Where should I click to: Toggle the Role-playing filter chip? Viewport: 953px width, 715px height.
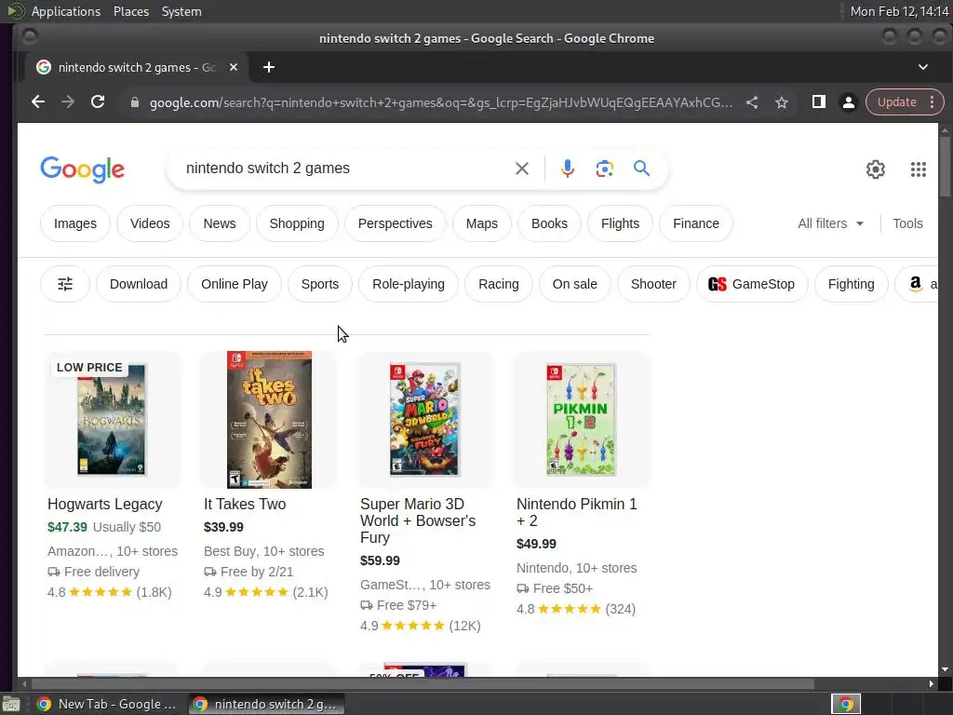click(409, 284)
